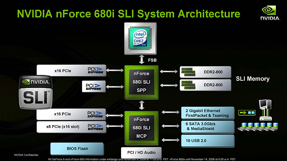The image size is (287, 161).
Task: Click the standalone PCI Express logo box
Action: coord(94,86)
